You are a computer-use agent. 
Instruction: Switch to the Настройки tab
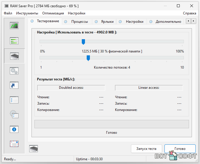(132, 22)
